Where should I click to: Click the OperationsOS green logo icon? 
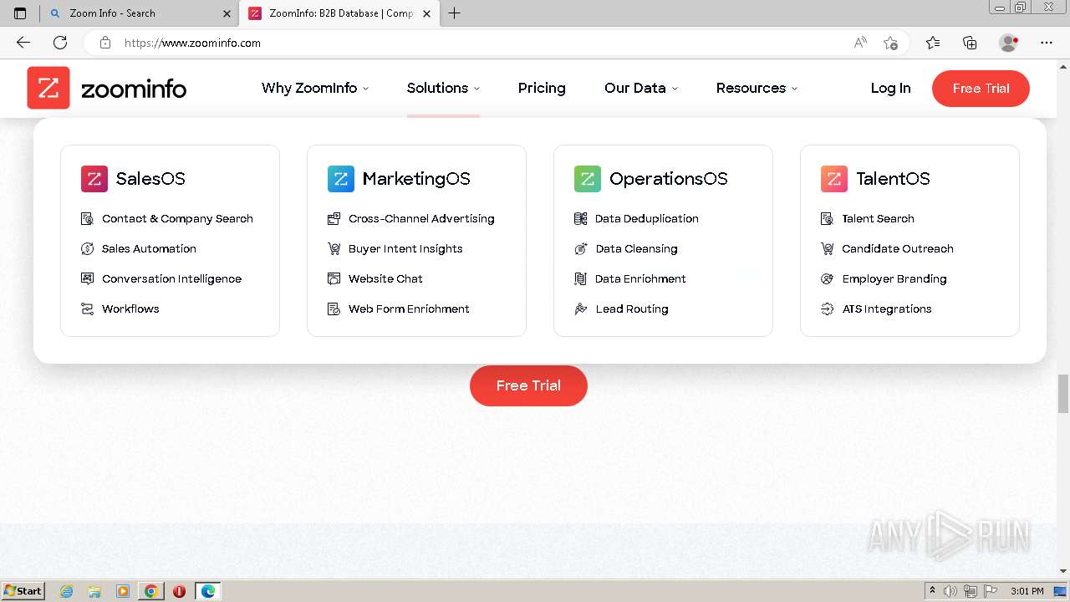coord(588,178)
